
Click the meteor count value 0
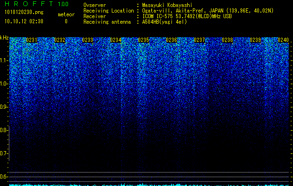(66, 21)
